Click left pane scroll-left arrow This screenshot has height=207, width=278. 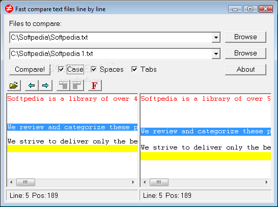(x=11, y=182)
